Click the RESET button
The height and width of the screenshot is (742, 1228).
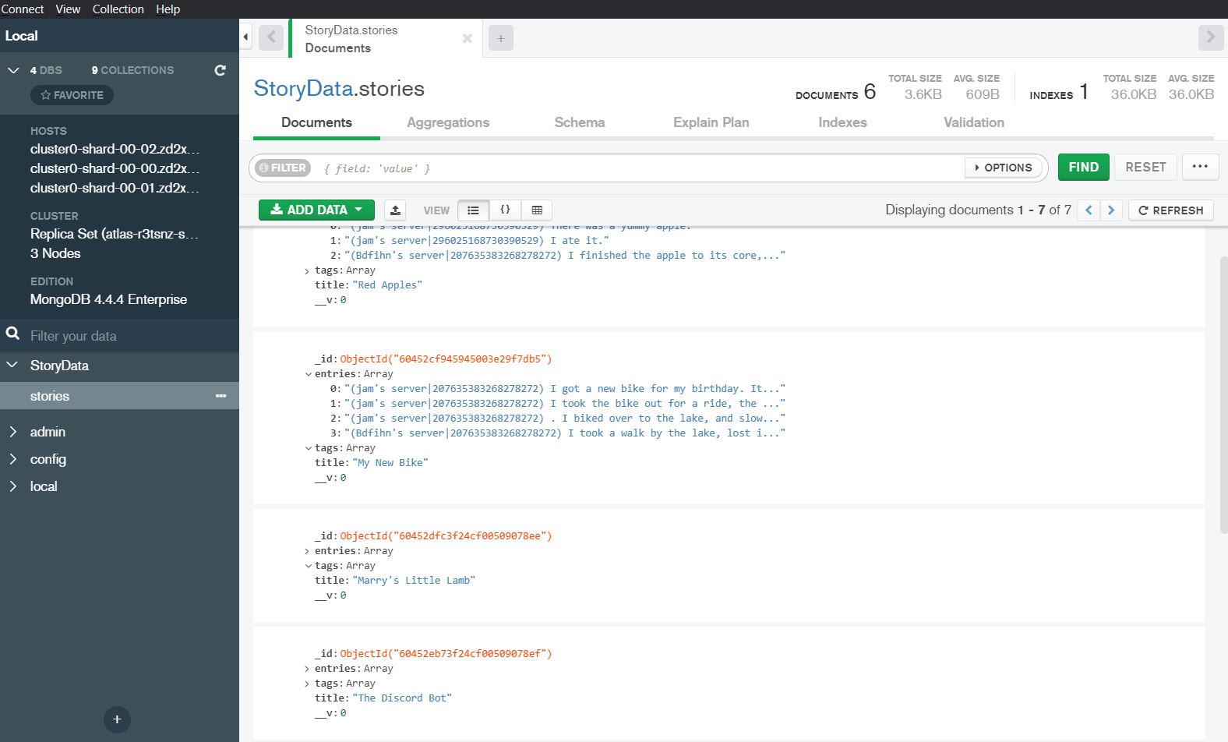1145,167
